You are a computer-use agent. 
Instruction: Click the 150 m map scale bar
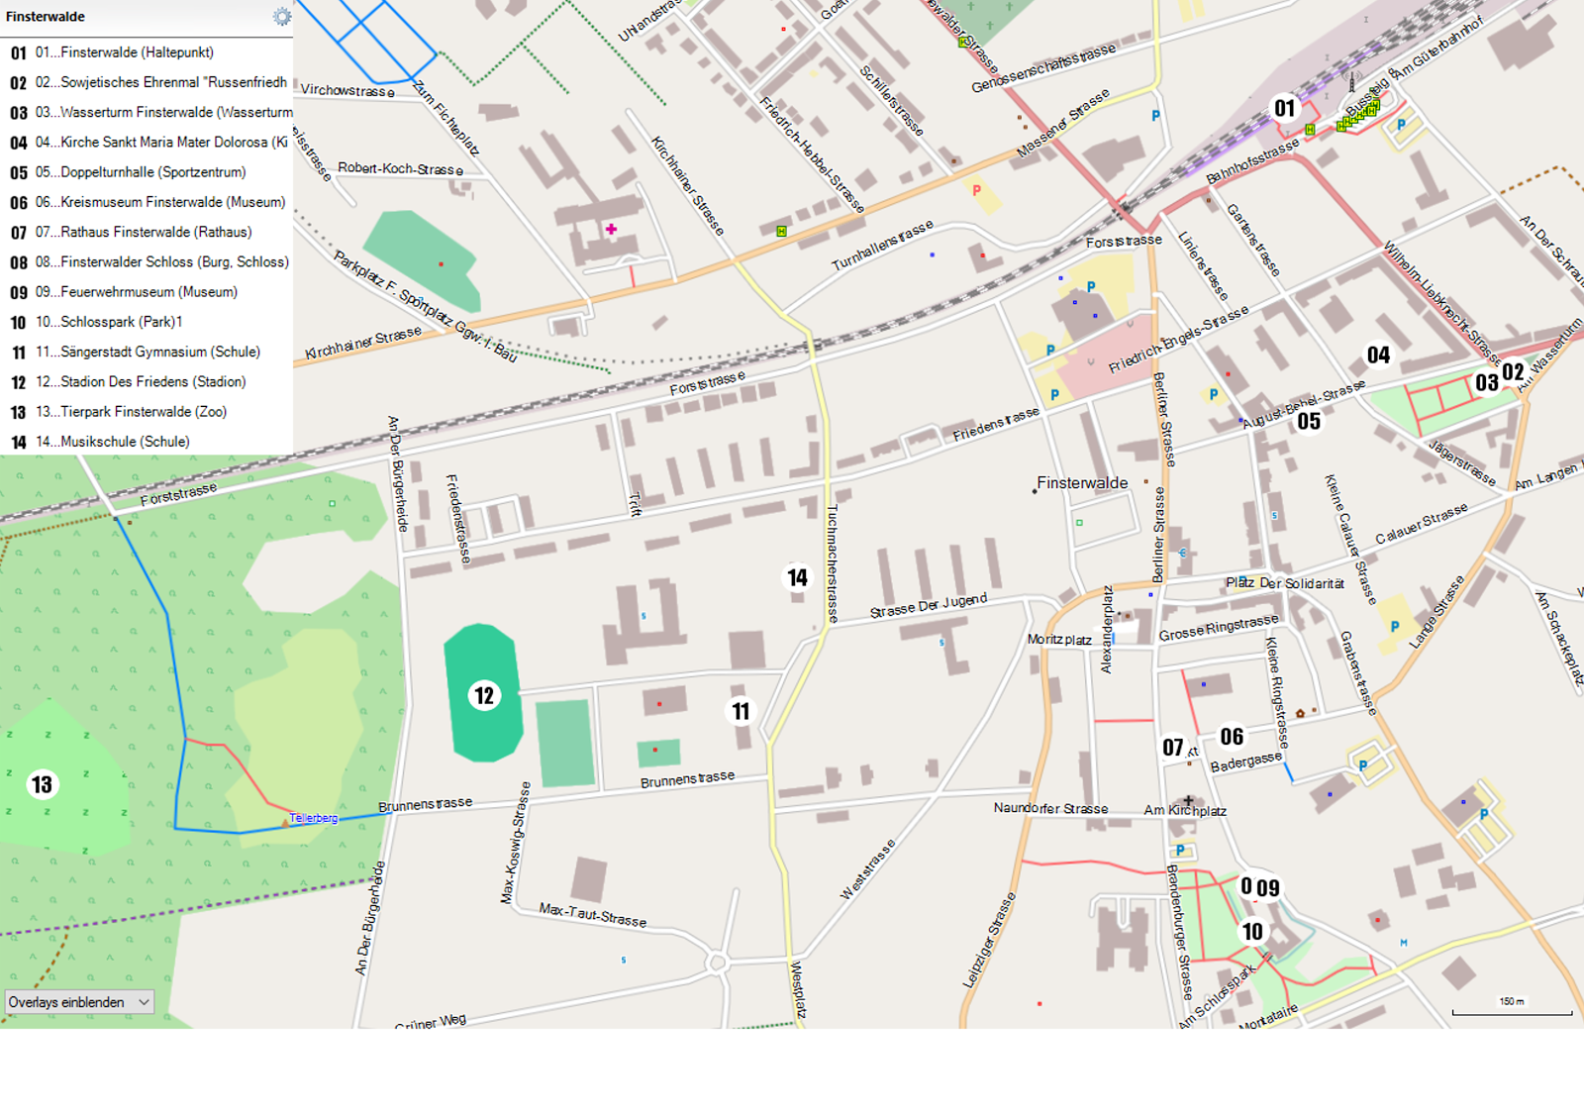[1512, 1008]
